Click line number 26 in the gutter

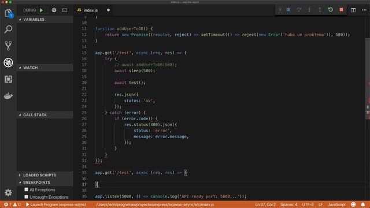pos(84,118)
